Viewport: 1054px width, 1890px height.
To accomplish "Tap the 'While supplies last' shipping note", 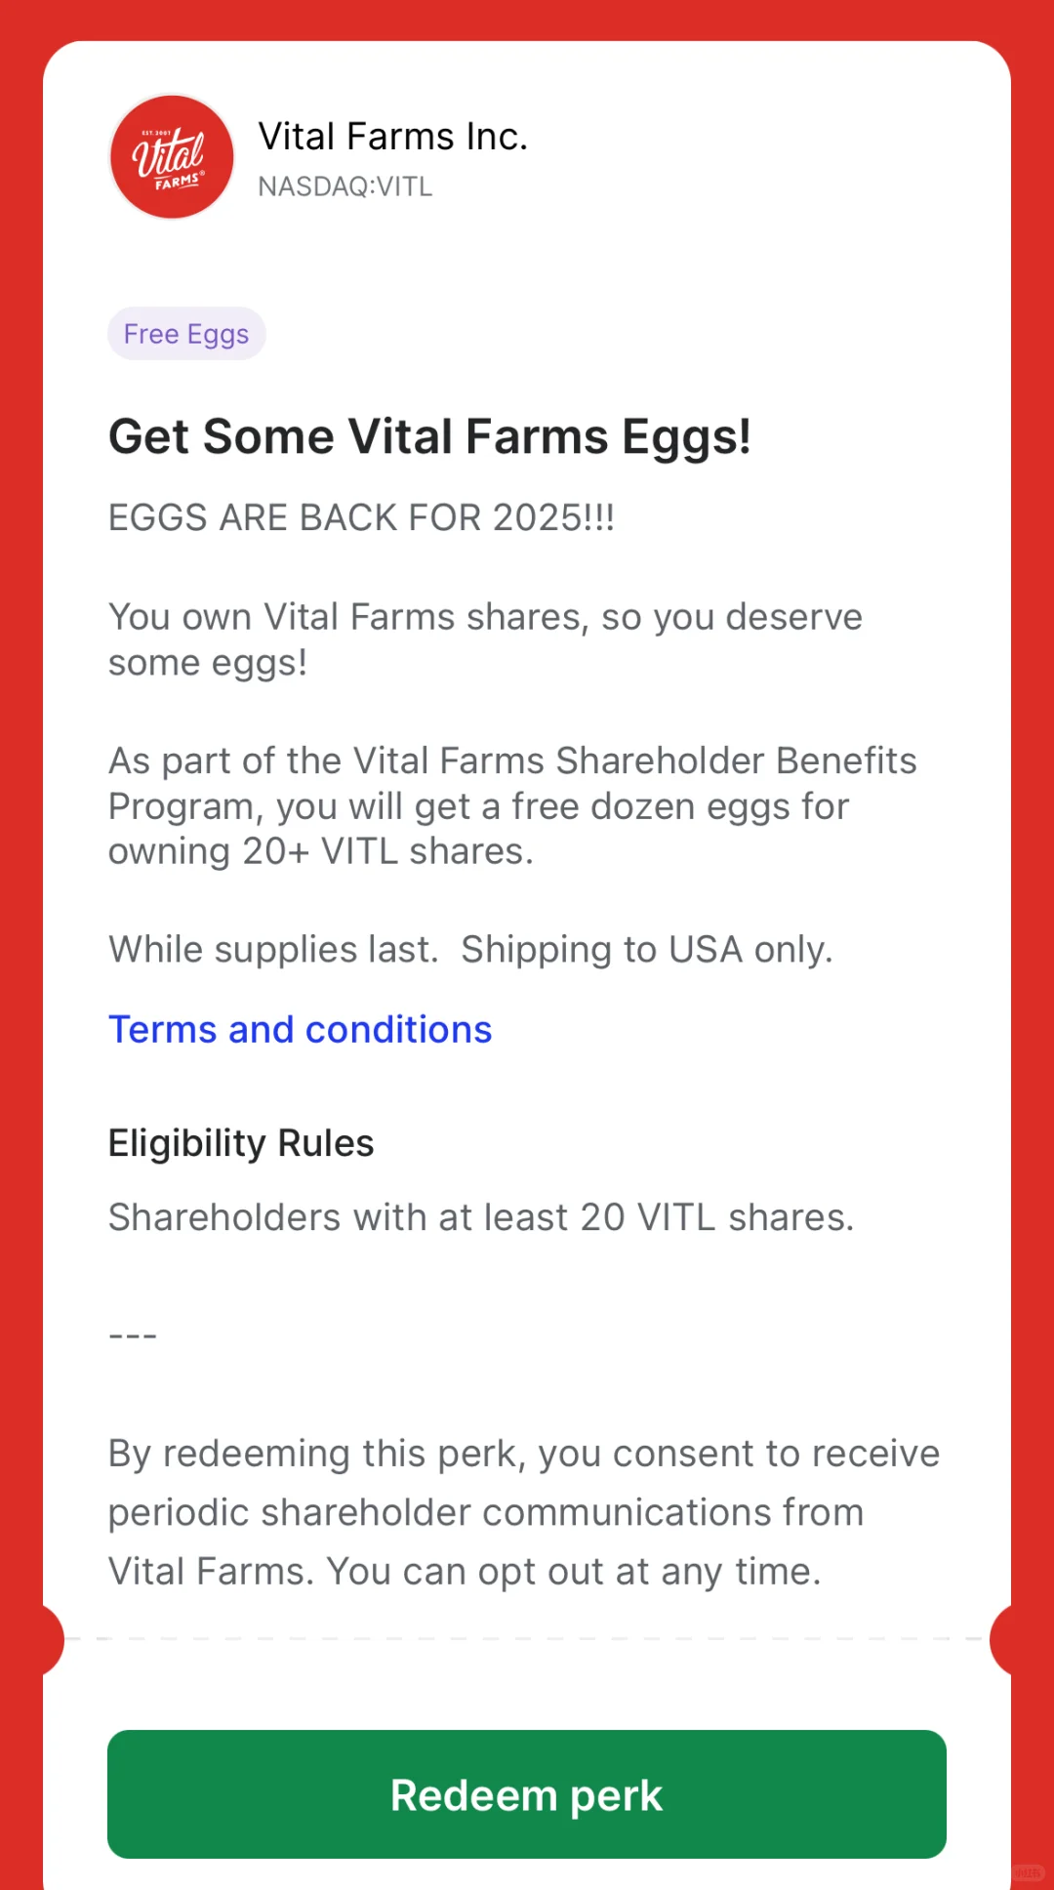I will point(470,949).
